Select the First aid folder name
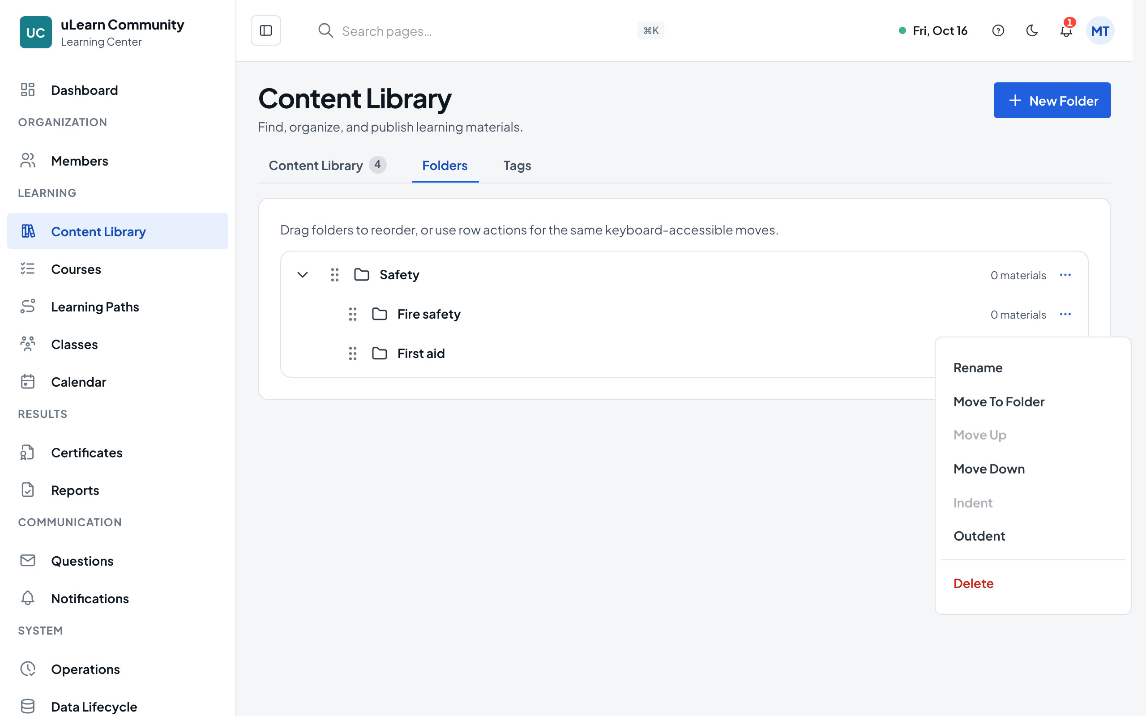 pos(421,353)
